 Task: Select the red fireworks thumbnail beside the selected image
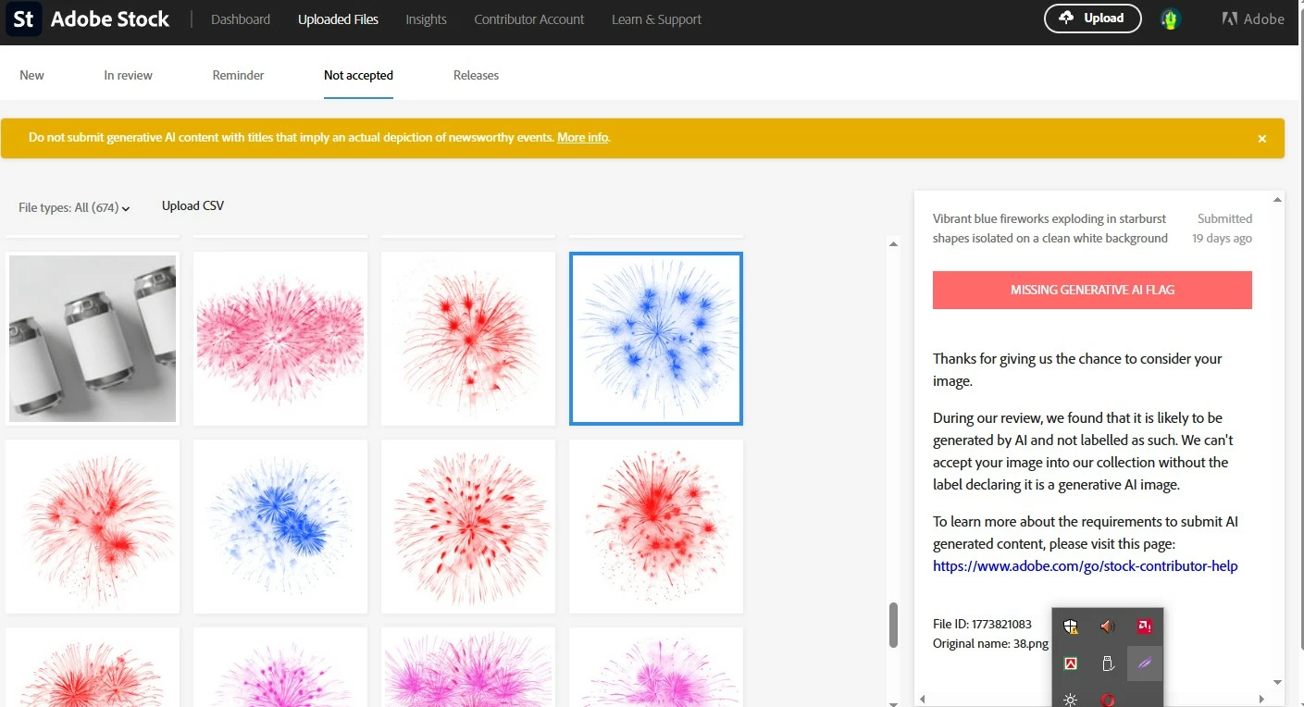[468, 339]
